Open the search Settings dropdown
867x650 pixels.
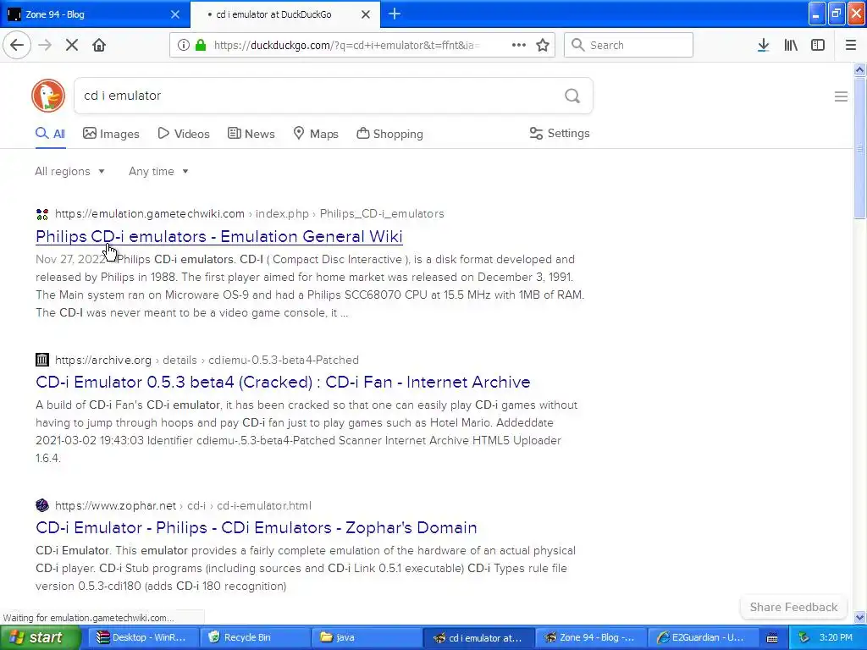click(x=560, y=133)
